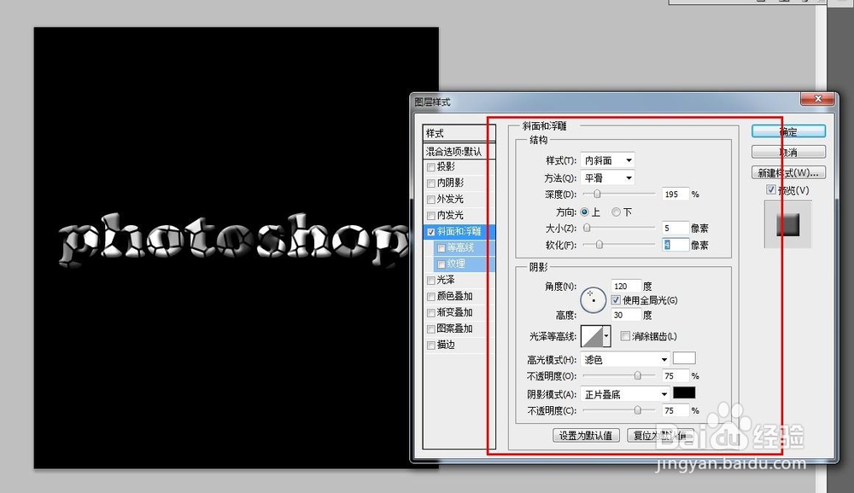854x493 pixels.
Task: Click the photoshop text on canvas
Action: pyautogui.click(x=234, y=240)
